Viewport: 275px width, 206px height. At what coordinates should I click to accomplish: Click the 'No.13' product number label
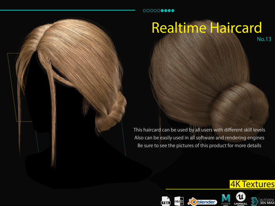(264, 39)
